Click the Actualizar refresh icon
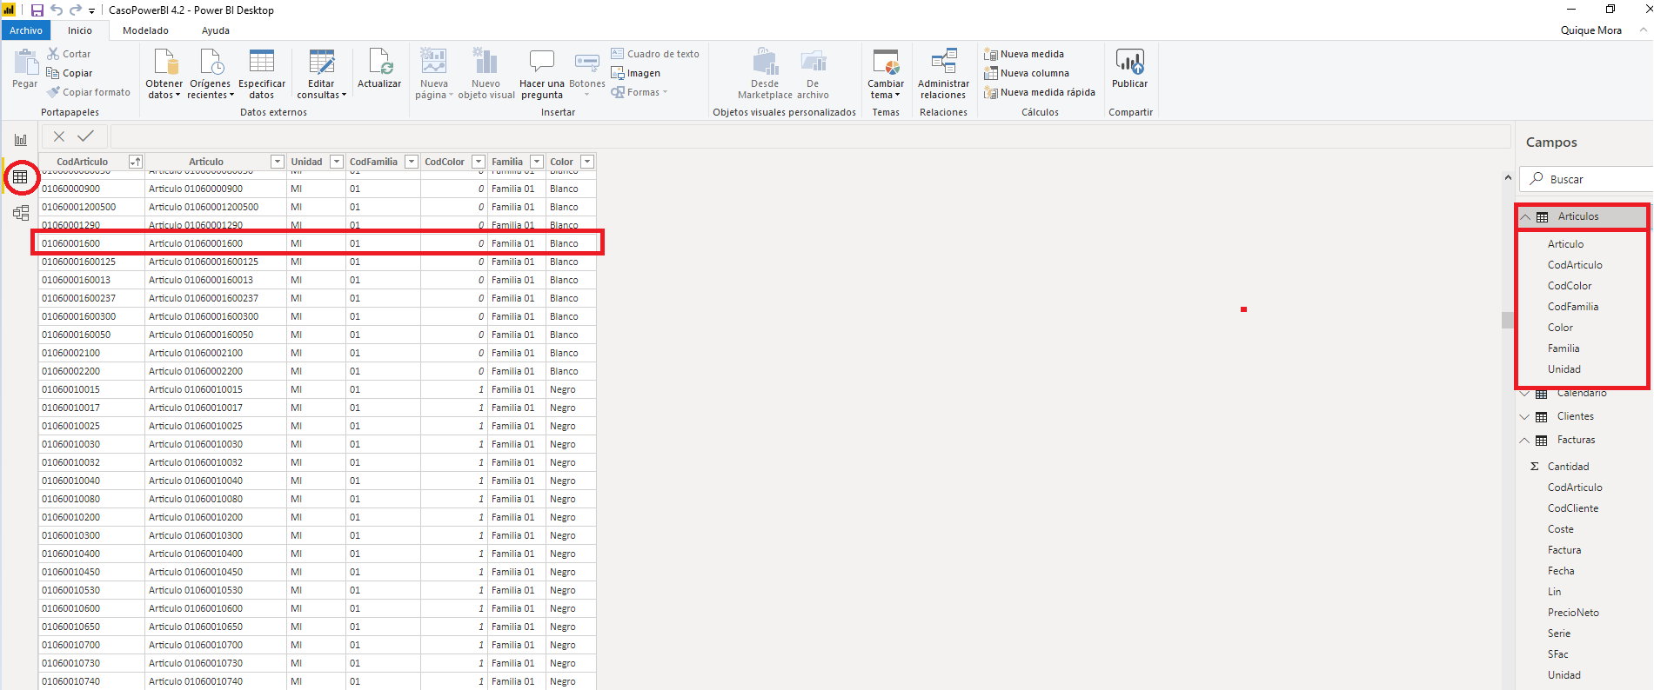 380,62
